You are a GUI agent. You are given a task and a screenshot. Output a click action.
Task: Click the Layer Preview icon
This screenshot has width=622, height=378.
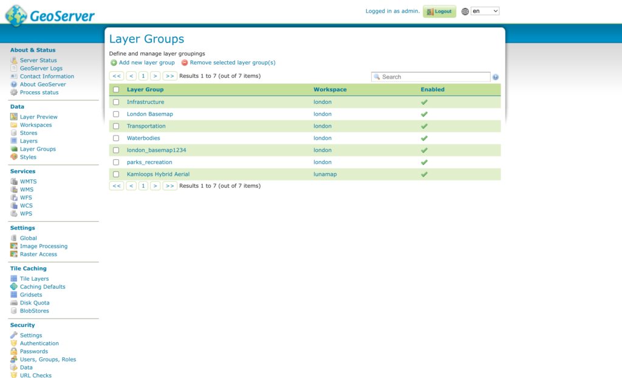pyautogui.click(x=14, y=117)
